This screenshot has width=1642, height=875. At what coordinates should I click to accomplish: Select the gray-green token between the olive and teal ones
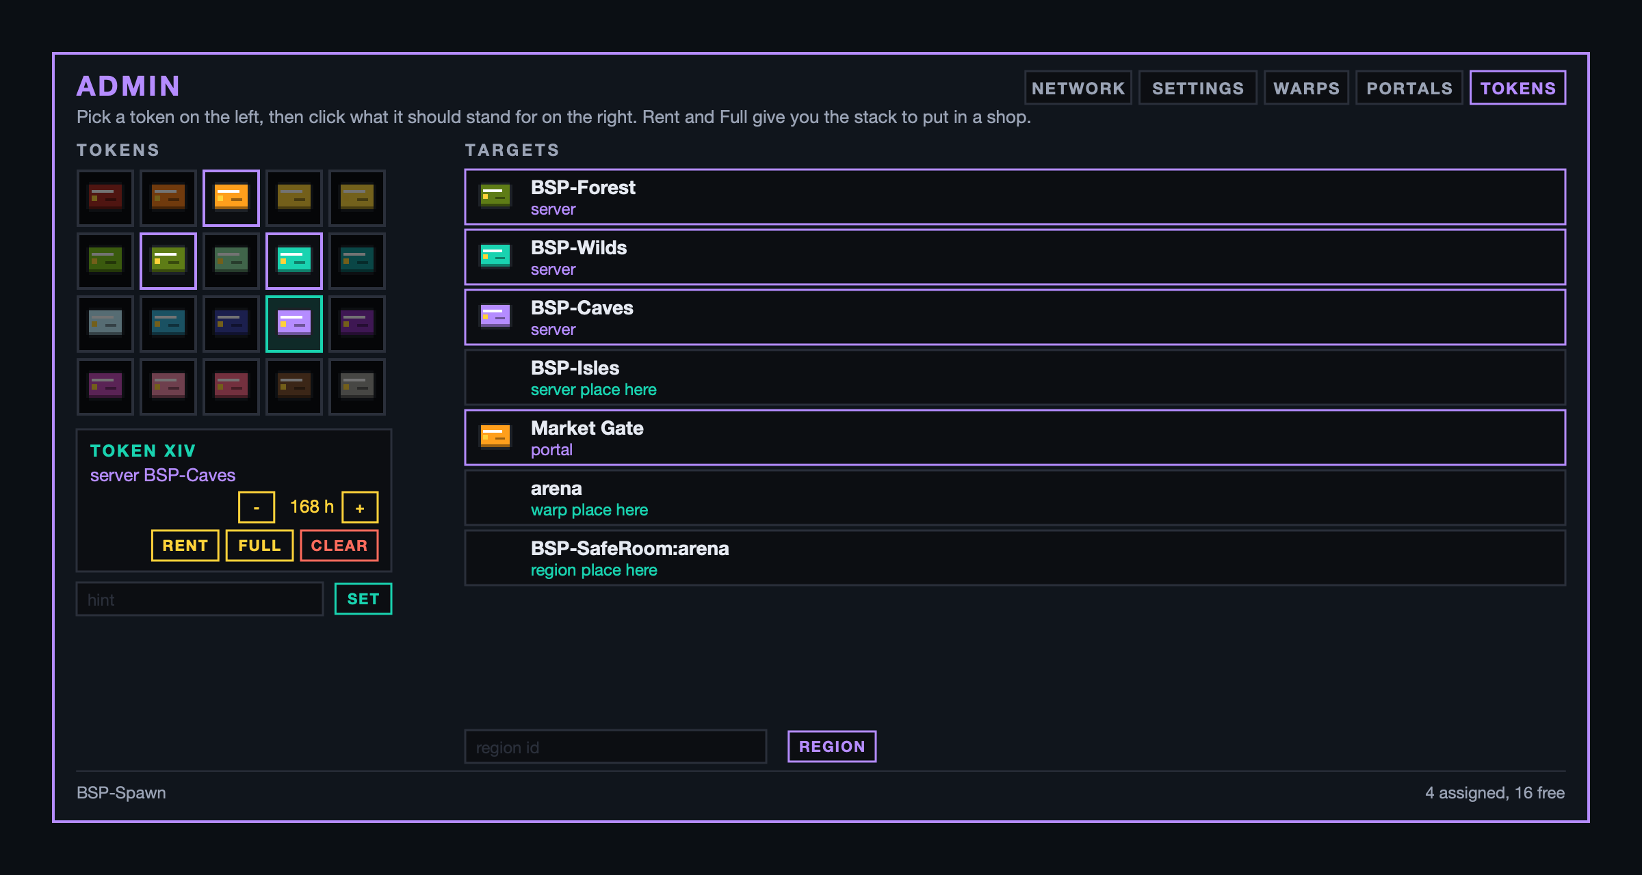(231, 261)
